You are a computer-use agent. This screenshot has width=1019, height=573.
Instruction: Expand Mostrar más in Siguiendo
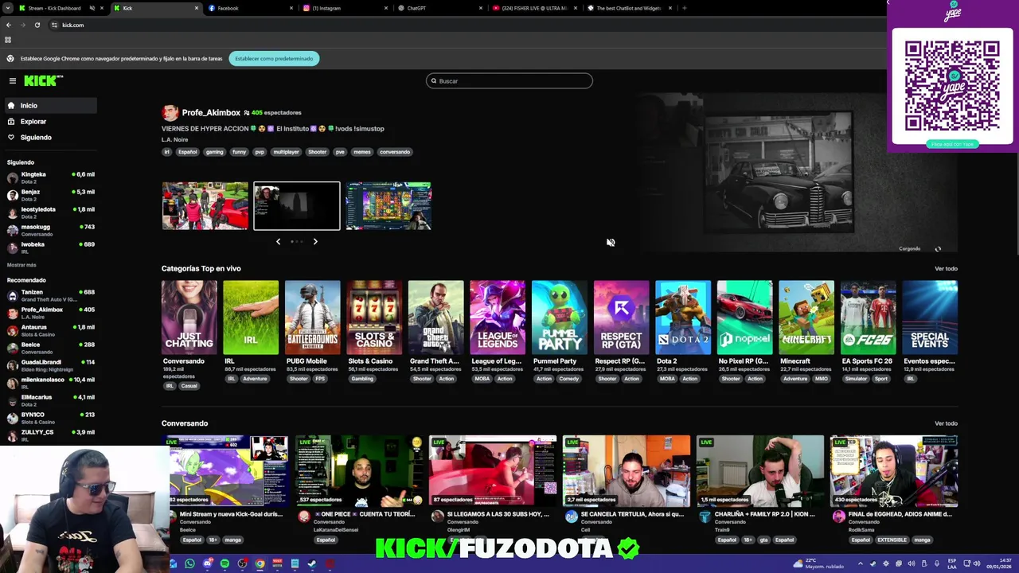[x=21, y=264]
